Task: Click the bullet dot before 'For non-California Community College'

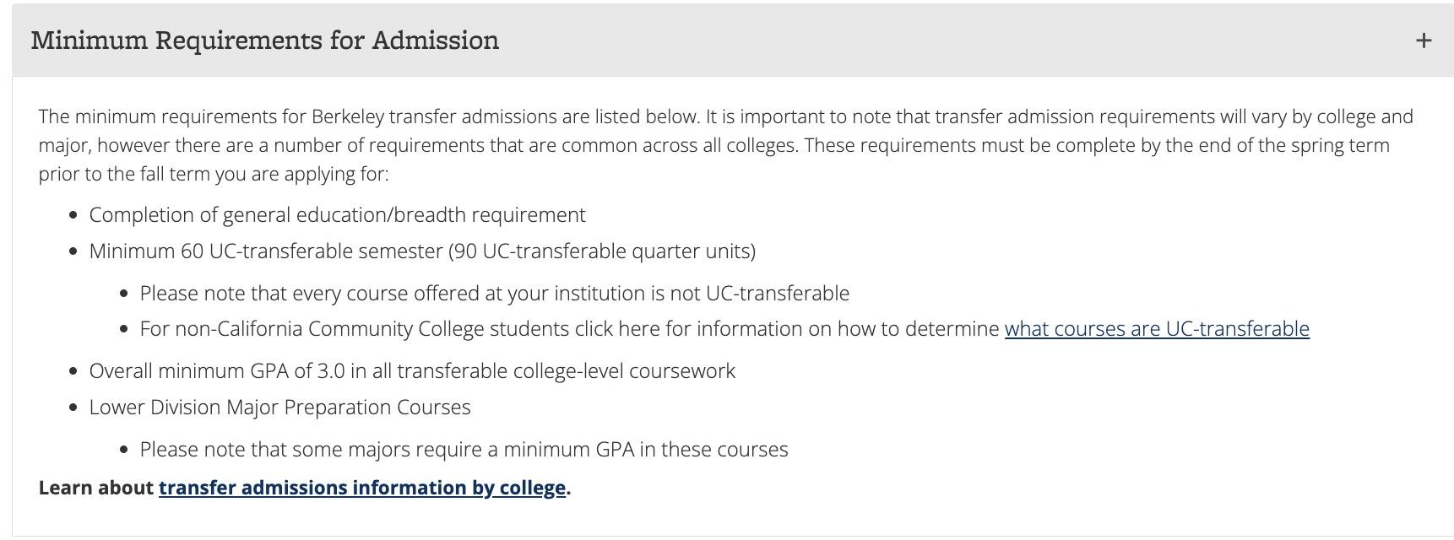Action: click(124, 330)
